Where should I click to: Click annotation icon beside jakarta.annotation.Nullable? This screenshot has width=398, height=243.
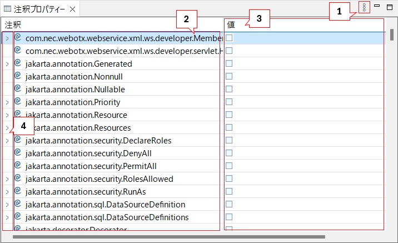coord(18,89)
